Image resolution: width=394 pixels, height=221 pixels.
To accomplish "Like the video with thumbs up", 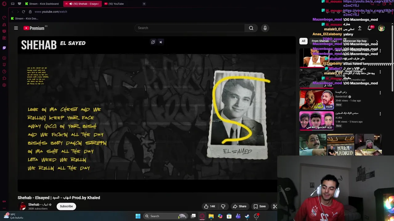I will tap(209, 206).
